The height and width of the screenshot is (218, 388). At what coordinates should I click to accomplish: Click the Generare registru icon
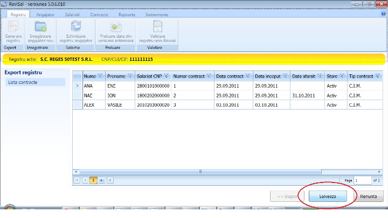tap(13, 27)
